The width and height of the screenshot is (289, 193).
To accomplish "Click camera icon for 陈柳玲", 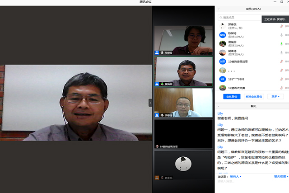I will [287, 35].
